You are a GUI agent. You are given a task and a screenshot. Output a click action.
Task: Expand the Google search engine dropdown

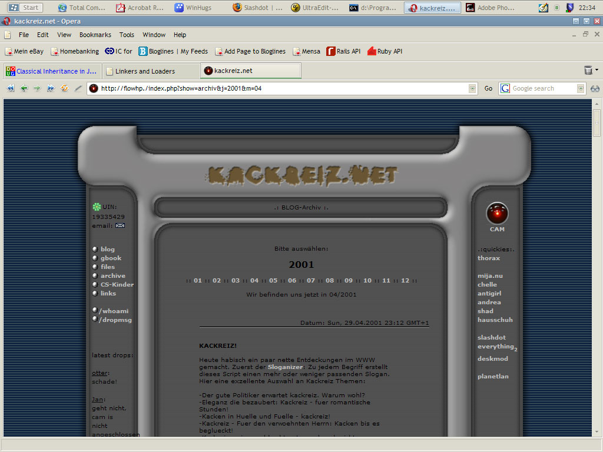click(581, 89)
